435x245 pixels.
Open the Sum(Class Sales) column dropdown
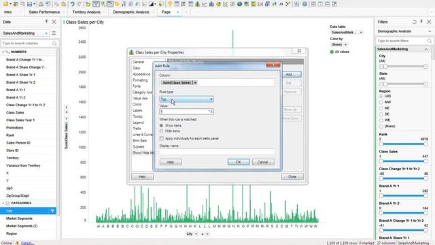point(195,82)
